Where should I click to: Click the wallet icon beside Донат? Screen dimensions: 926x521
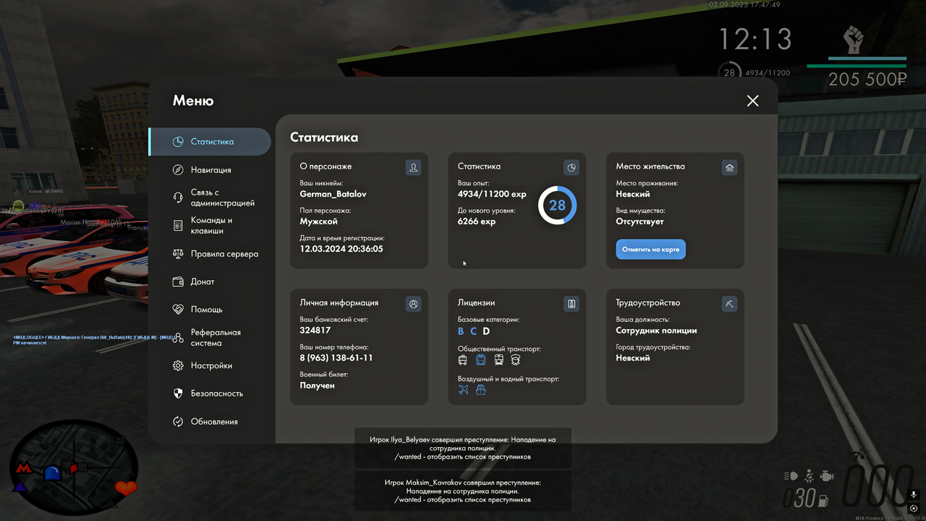[178, 281]
